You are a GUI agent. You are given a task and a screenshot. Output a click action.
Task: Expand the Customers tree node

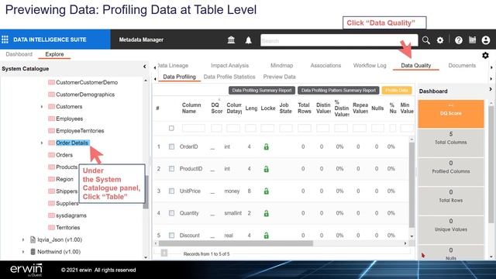pos(41,107)
